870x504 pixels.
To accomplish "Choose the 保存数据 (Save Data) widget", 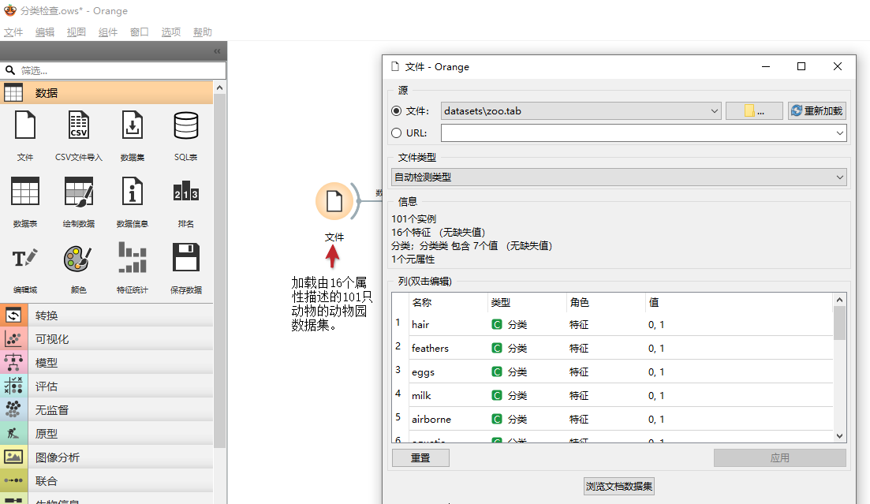I will [186, 257].
